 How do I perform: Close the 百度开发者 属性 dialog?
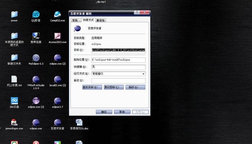[144, 12]
